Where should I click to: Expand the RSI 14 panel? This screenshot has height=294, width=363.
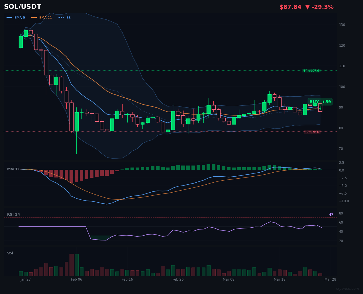[13, 214]
